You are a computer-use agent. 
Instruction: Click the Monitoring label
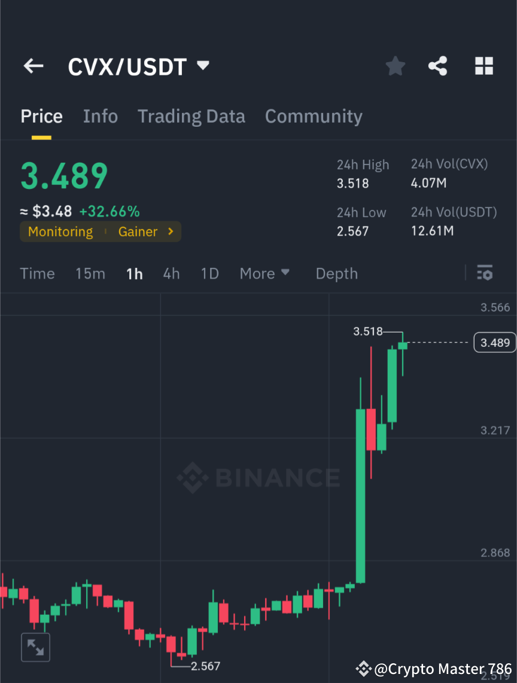click(x=60, y=231)
